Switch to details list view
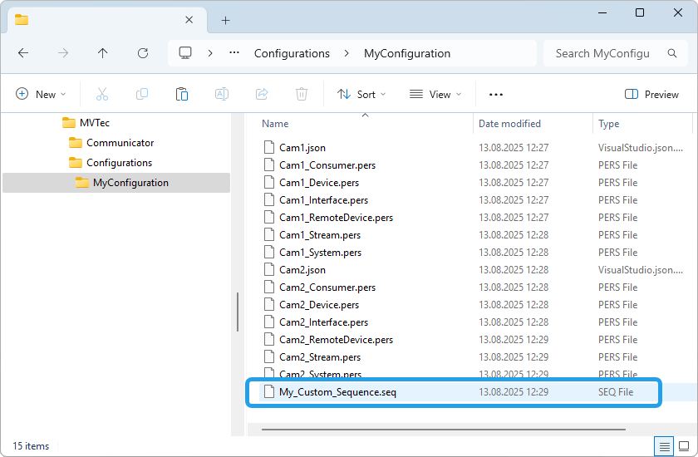 point(665,446)
